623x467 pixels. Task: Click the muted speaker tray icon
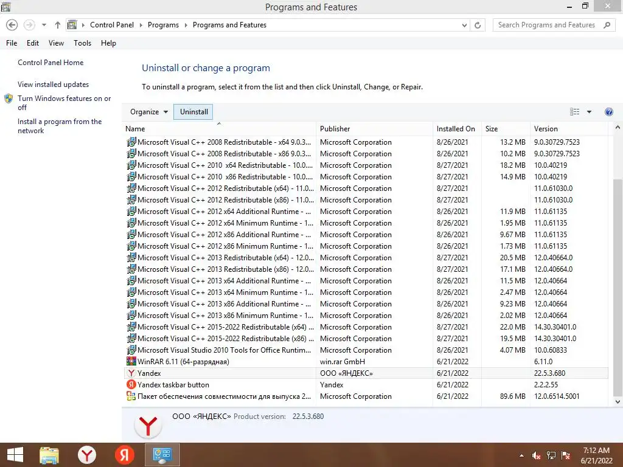click(537, 455)
